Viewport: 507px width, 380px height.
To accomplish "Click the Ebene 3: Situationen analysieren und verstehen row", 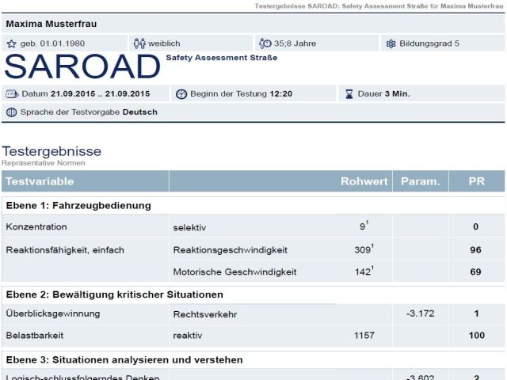I will point(253,360).
